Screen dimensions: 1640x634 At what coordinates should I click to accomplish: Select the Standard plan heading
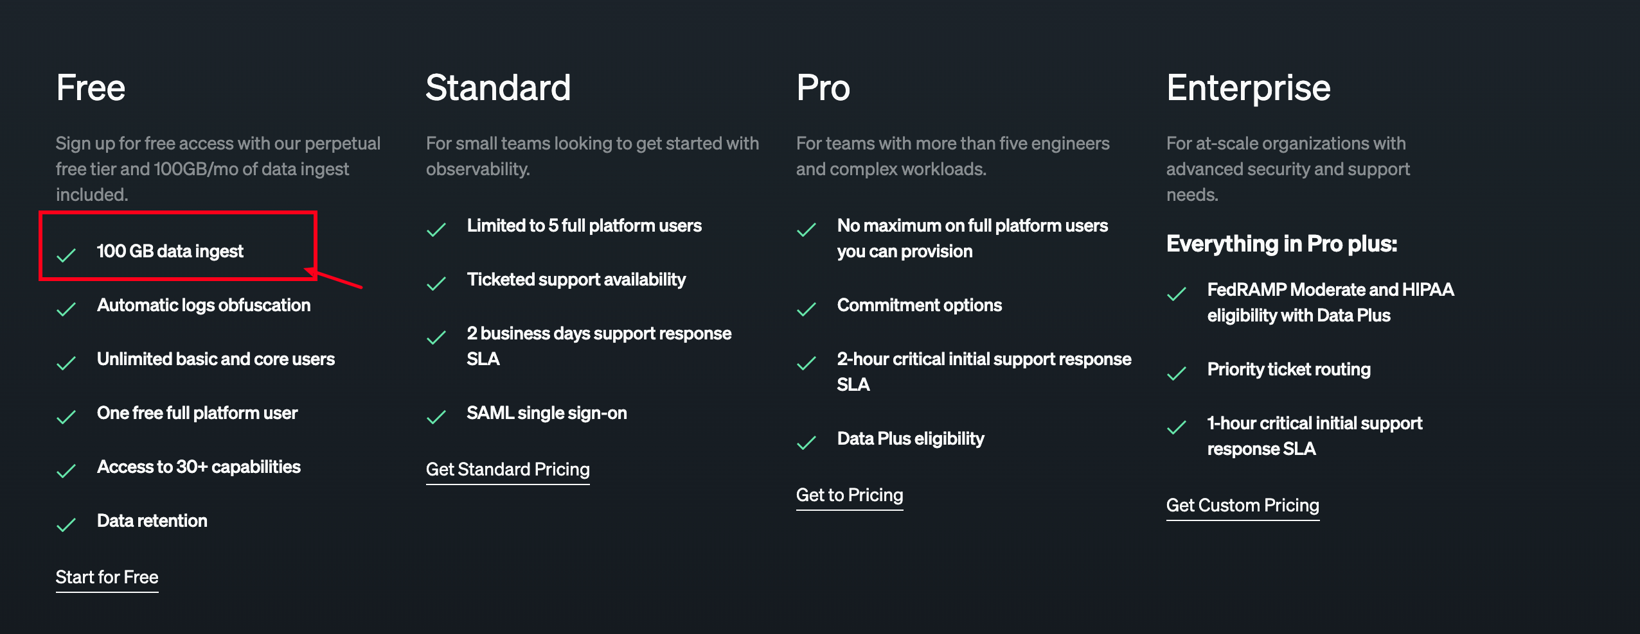click(x=498, y=87)
